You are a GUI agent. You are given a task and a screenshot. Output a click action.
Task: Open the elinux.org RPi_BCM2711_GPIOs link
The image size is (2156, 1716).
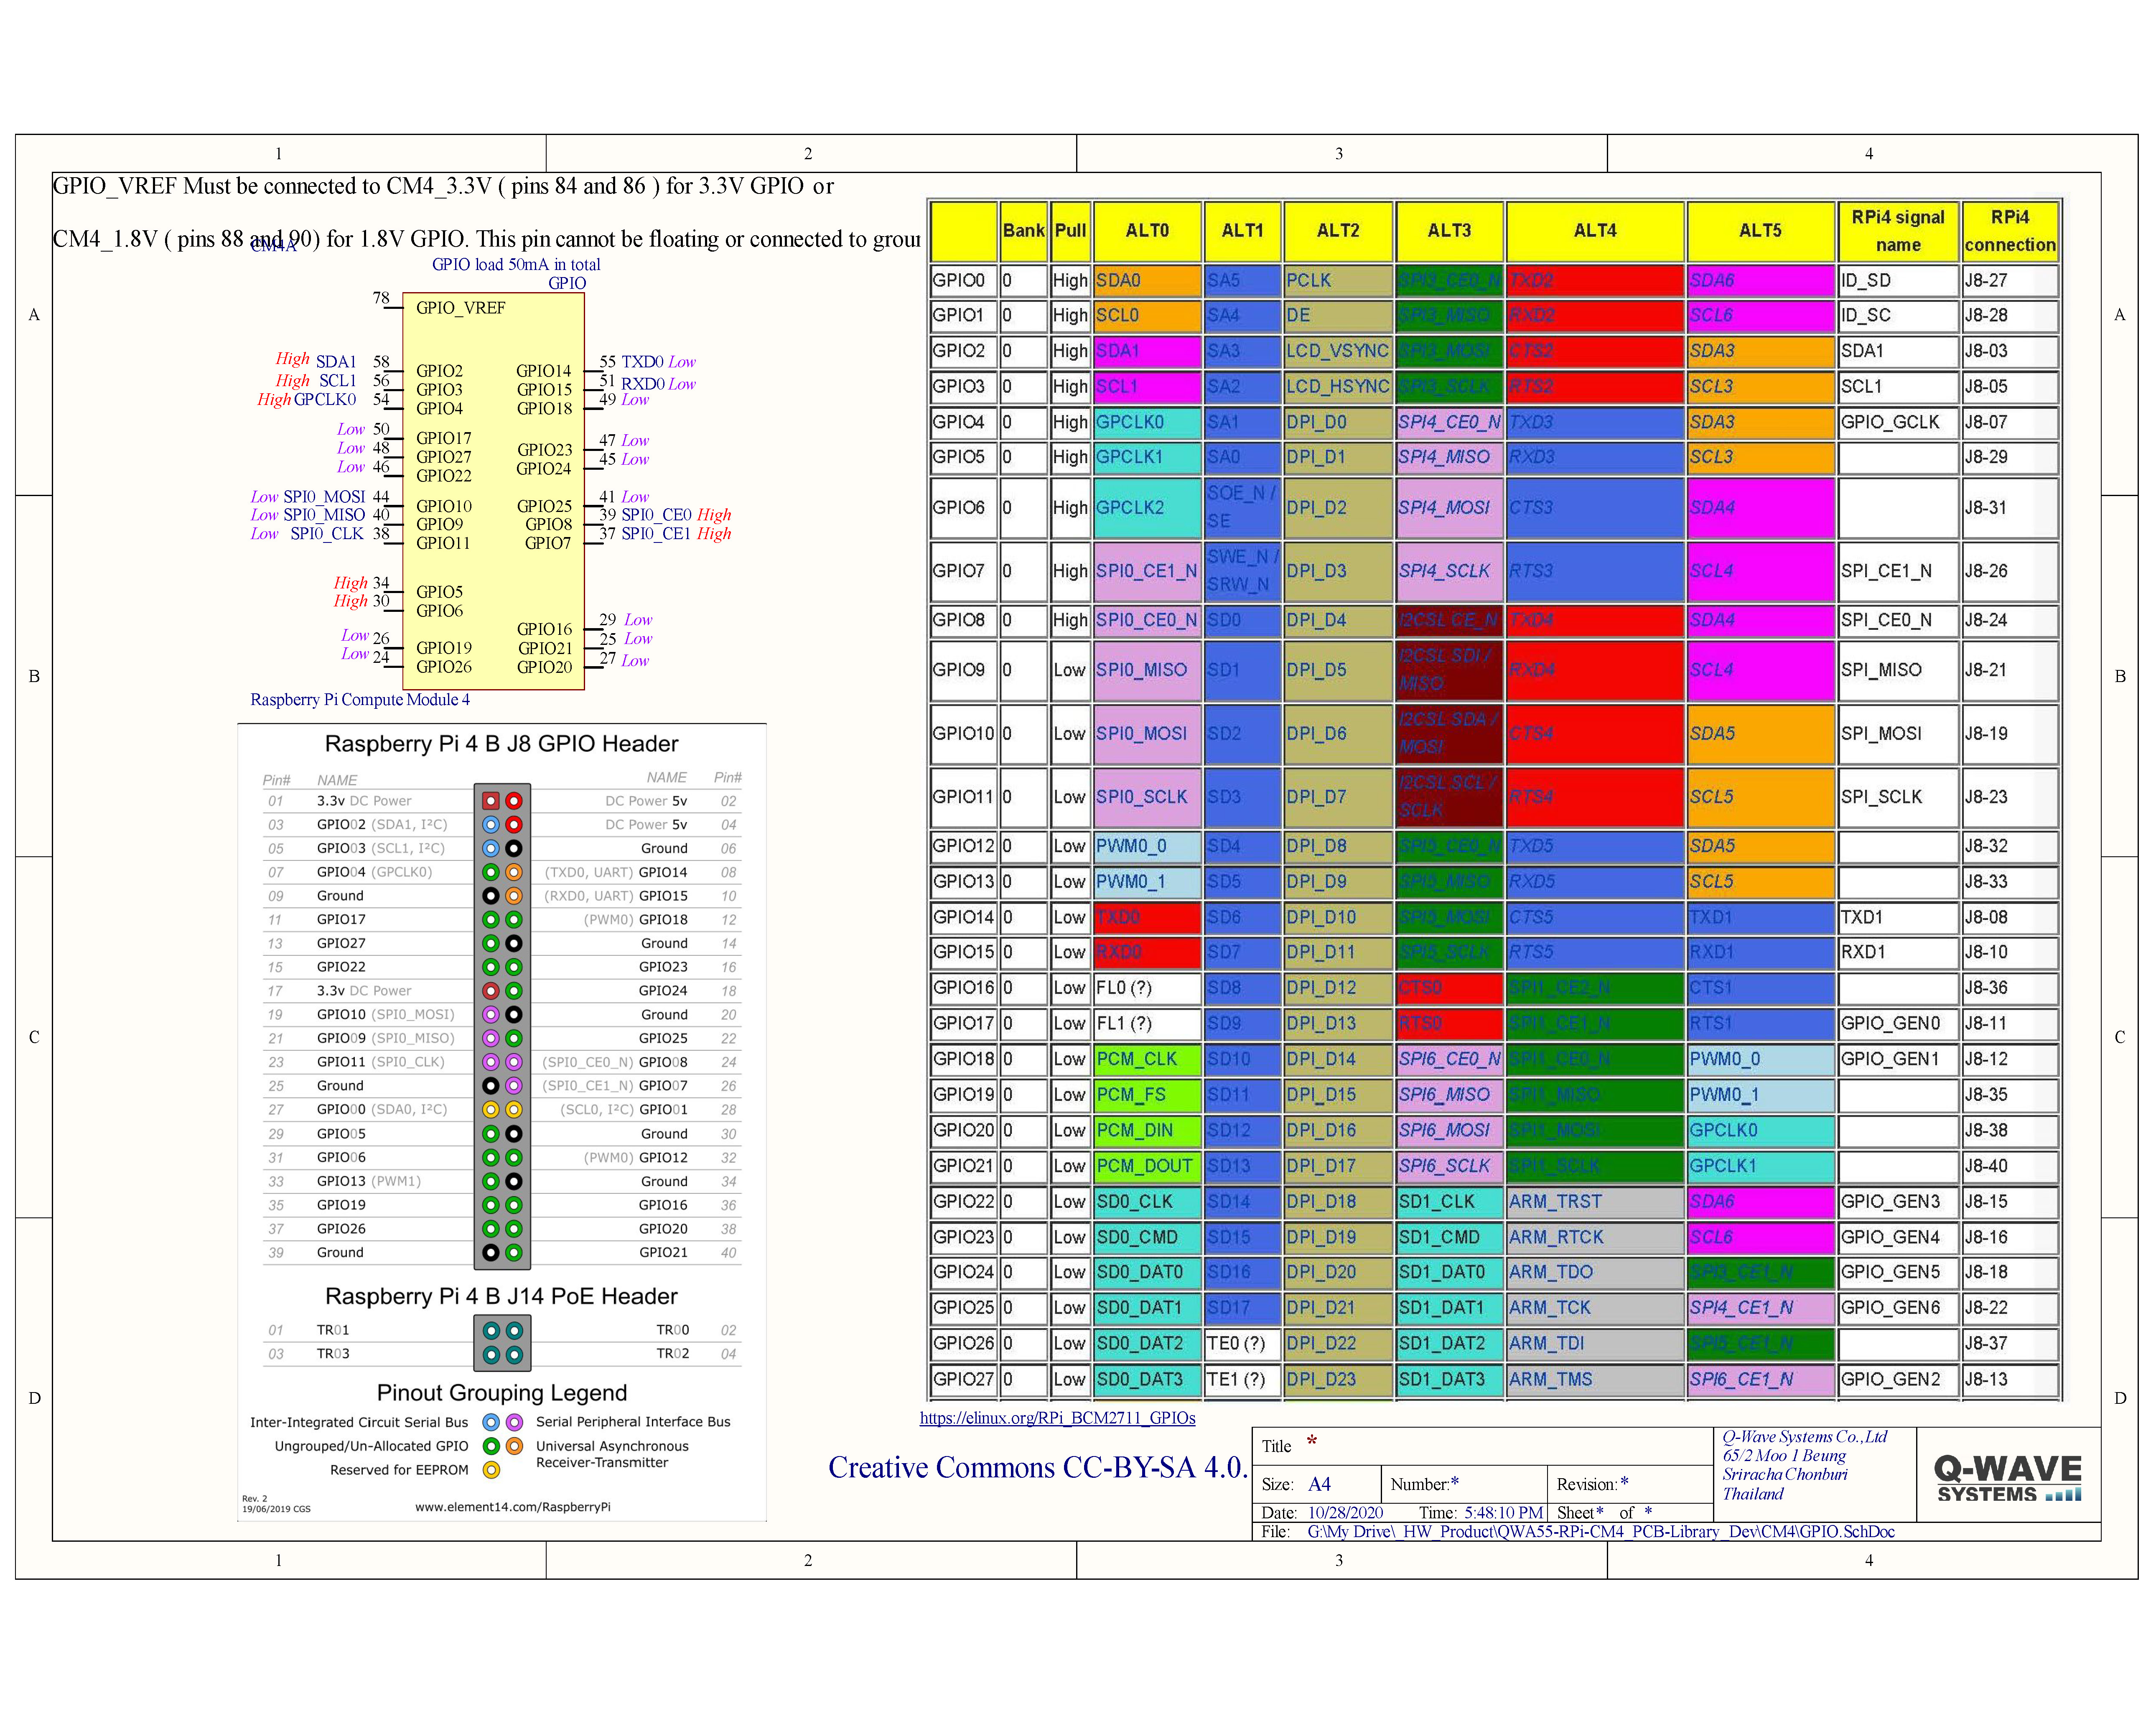(x=1057, y=1417)
